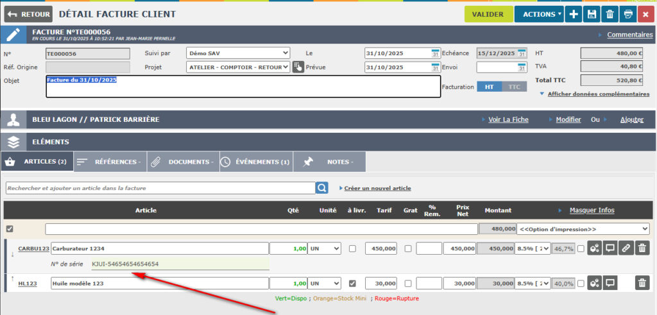Click the N° de série input field

click(180, 264)
